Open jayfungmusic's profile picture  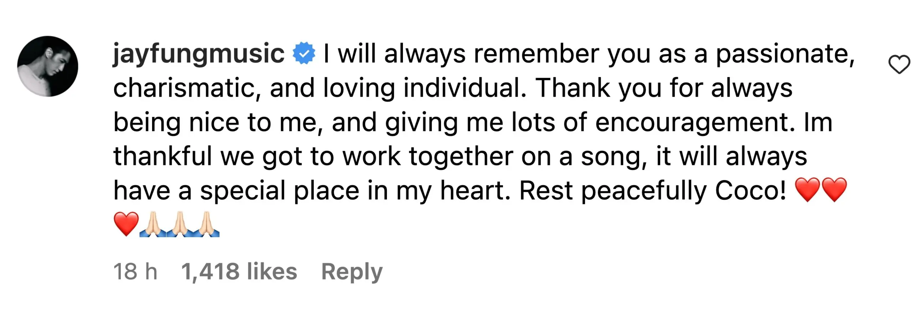click(48, 66)
